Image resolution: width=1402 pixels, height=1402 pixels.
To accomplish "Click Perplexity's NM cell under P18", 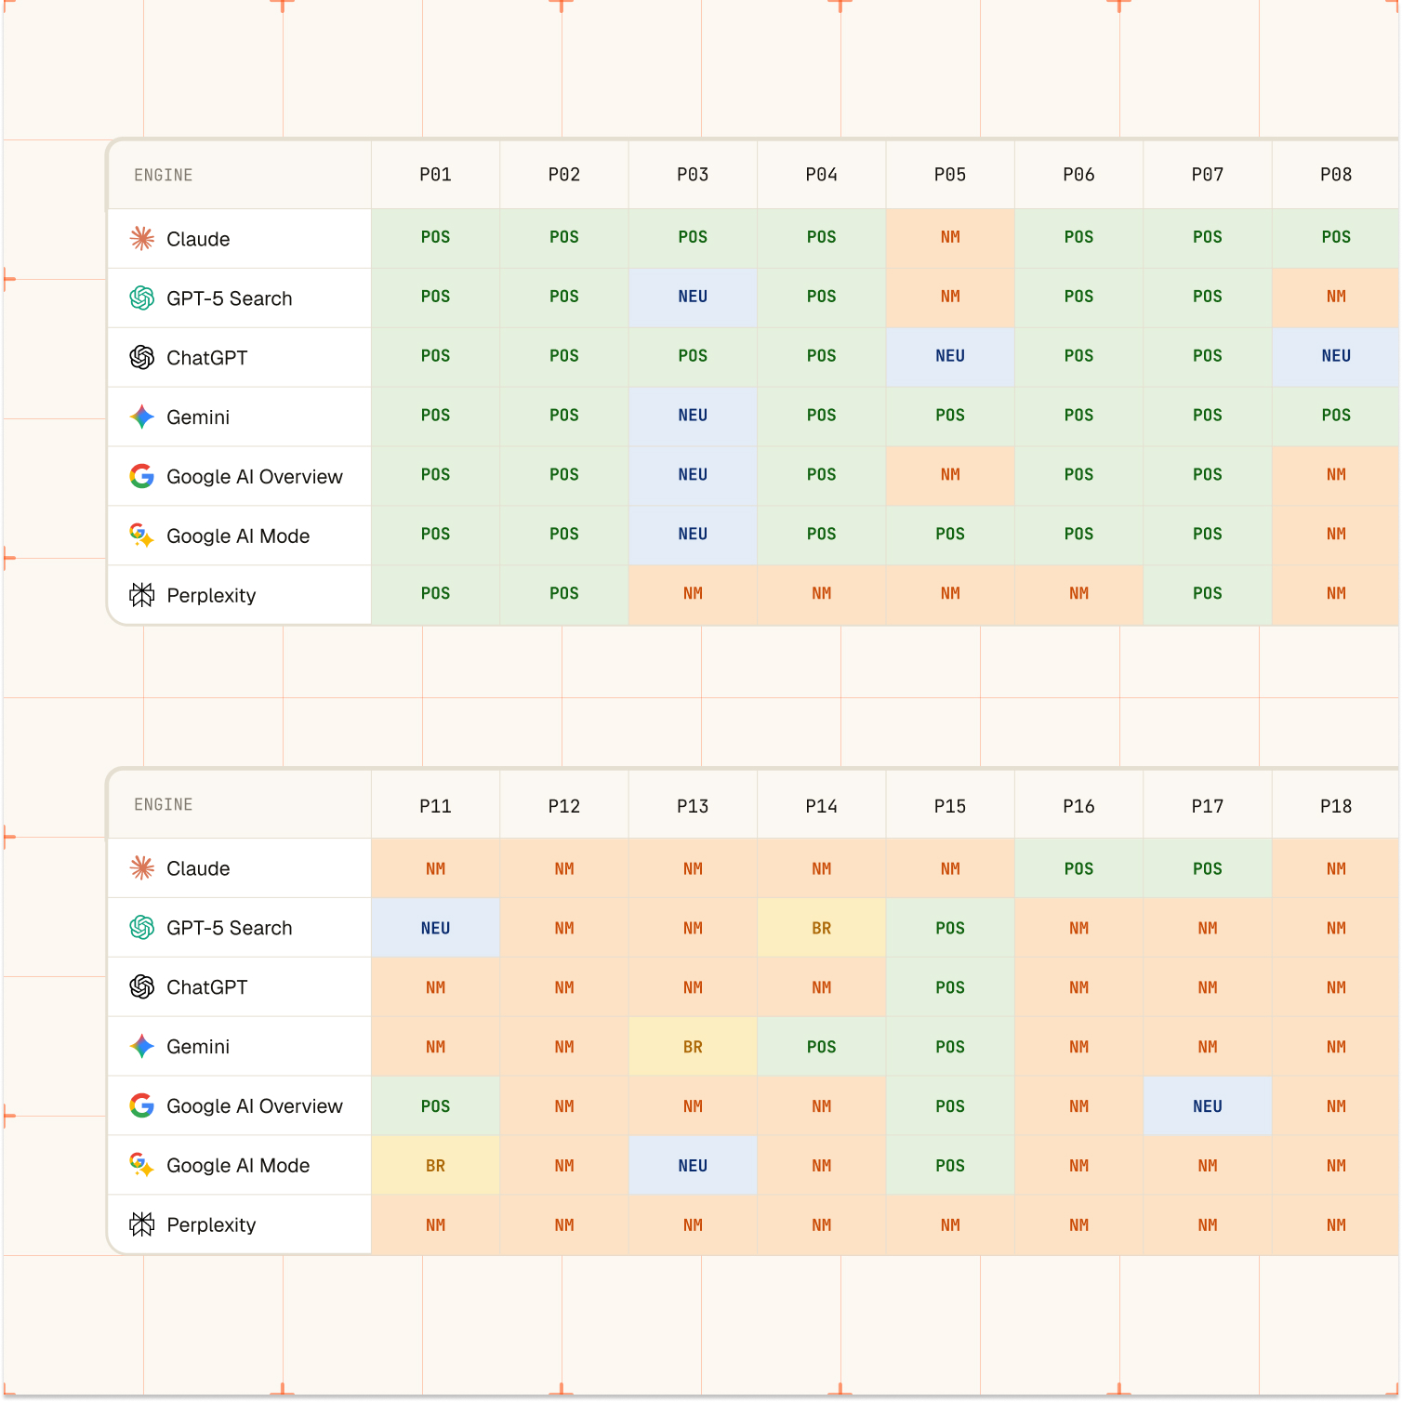I will coord(1336,1225).
